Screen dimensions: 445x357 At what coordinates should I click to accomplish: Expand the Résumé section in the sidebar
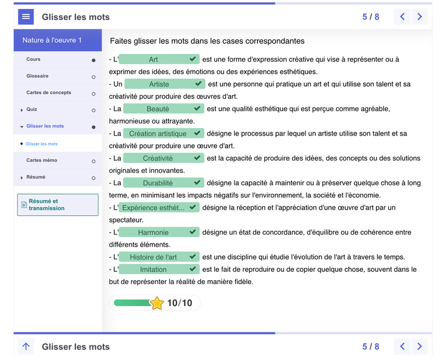(22, 177)
